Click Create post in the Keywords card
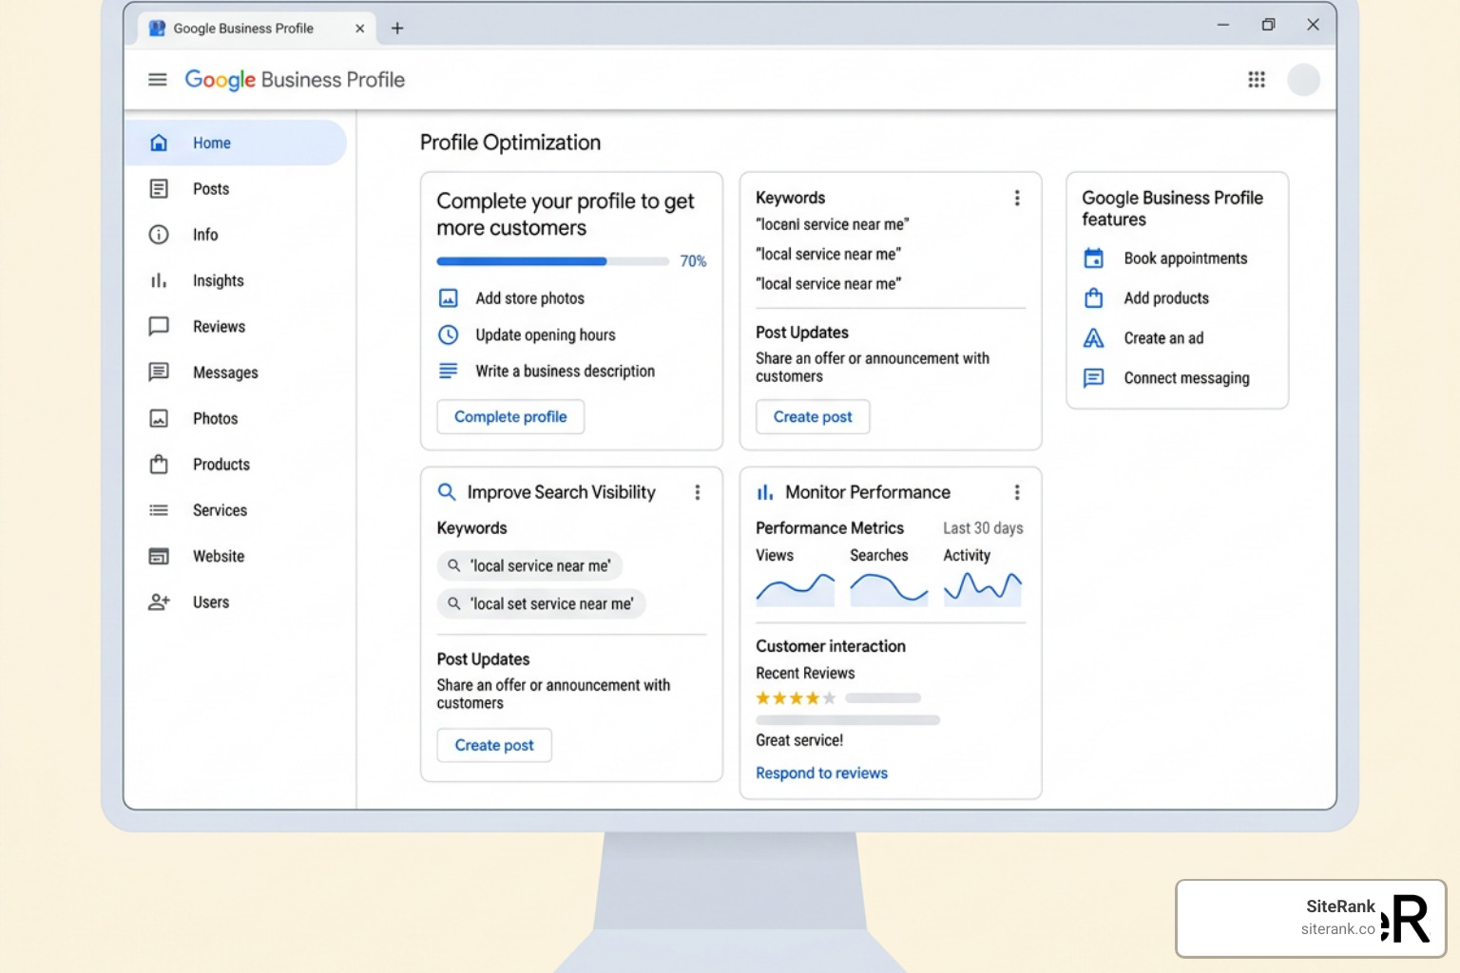Screen dimensions: 1460x973 (x=813, y=417)
